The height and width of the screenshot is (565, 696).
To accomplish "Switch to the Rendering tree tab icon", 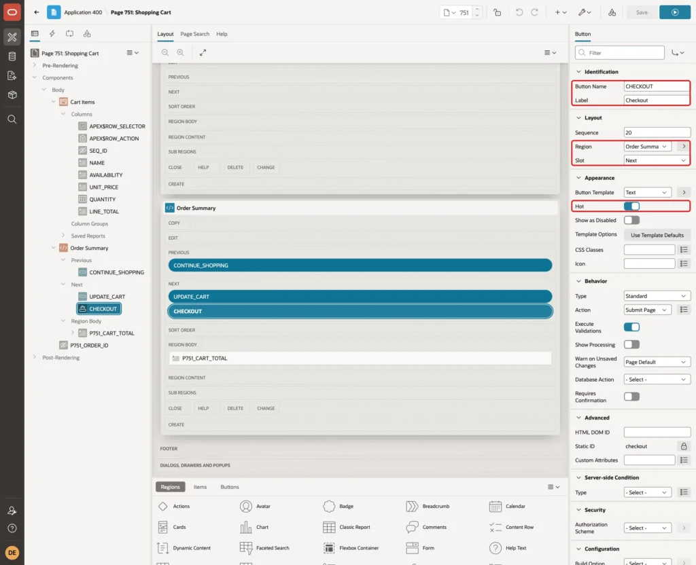I will (35, 33).
